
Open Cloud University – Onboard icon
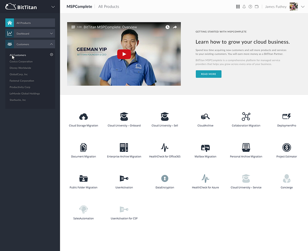pyautogui.click(x=124, y=116)
